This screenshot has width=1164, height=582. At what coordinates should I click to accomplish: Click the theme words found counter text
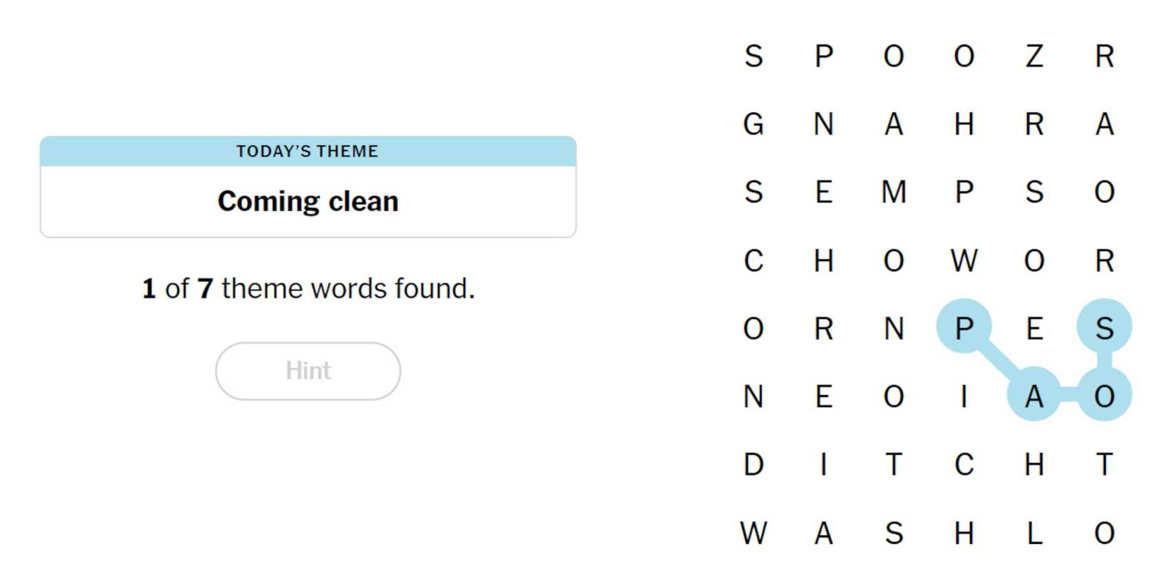point(308,289)
